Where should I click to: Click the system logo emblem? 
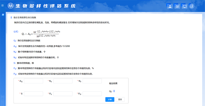point(11,6)
